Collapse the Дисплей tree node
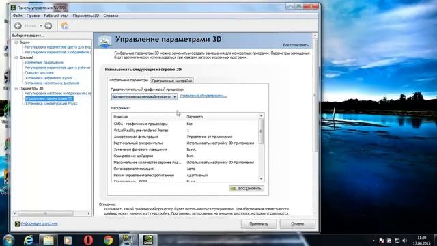The image size is (437, 246). point(16,57)
